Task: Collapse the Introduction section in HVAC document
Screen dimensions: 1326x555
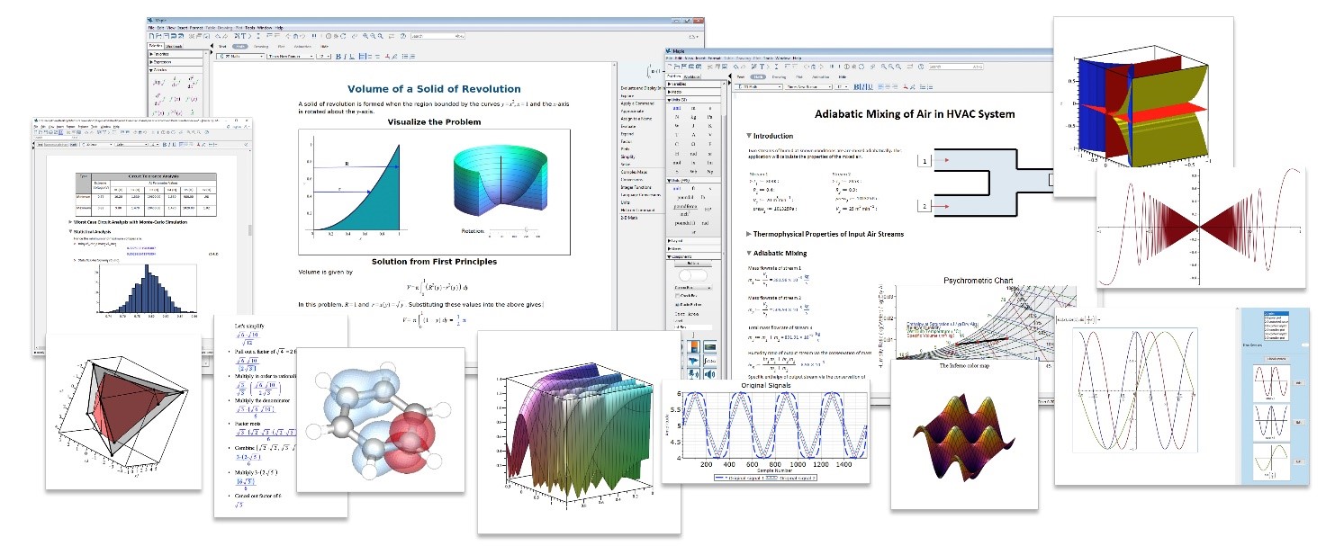Action: tap(749, 136)
